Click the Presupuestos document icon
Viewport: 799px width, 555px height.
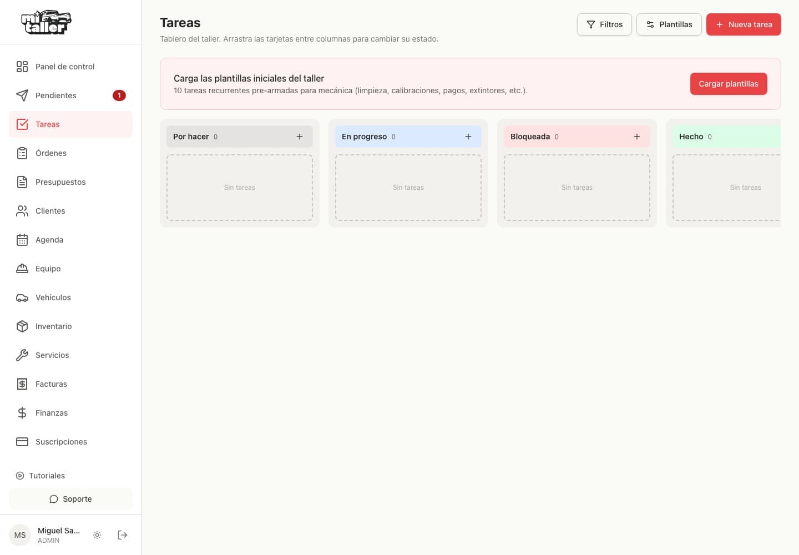(x=22, y=182)
